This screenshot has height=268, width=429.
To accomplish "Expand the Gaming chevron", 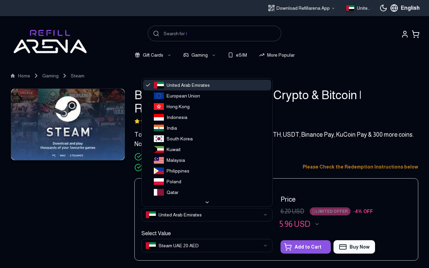I will [x=214, y=55].
